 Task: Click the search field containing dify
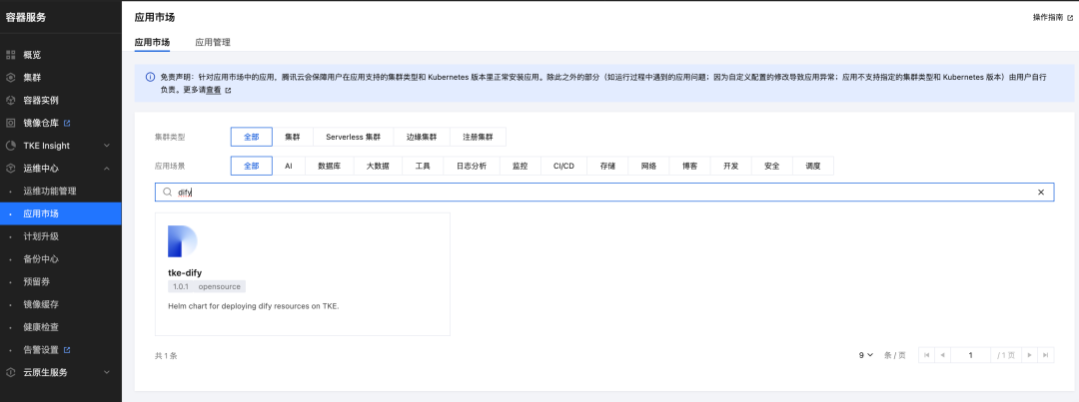coord(604,193)
